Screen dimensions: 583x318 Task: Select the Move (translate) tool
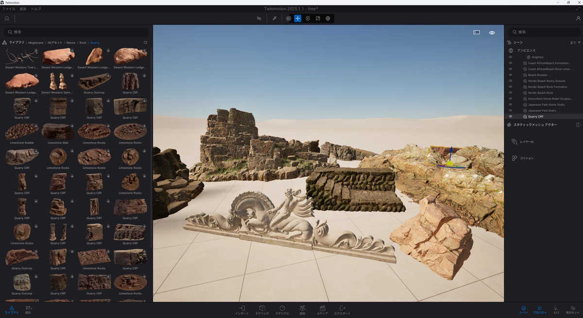tap(297, 18)
